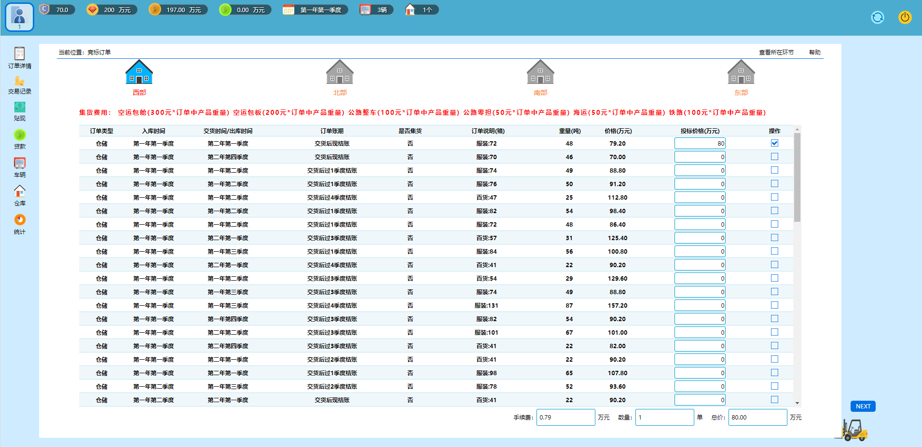Open the 统计 statistics icon
922x447 pixels.
pos(19,220)
